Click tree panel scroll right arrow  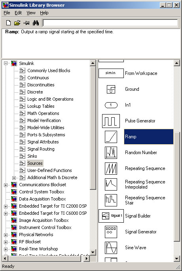point(87,259)
